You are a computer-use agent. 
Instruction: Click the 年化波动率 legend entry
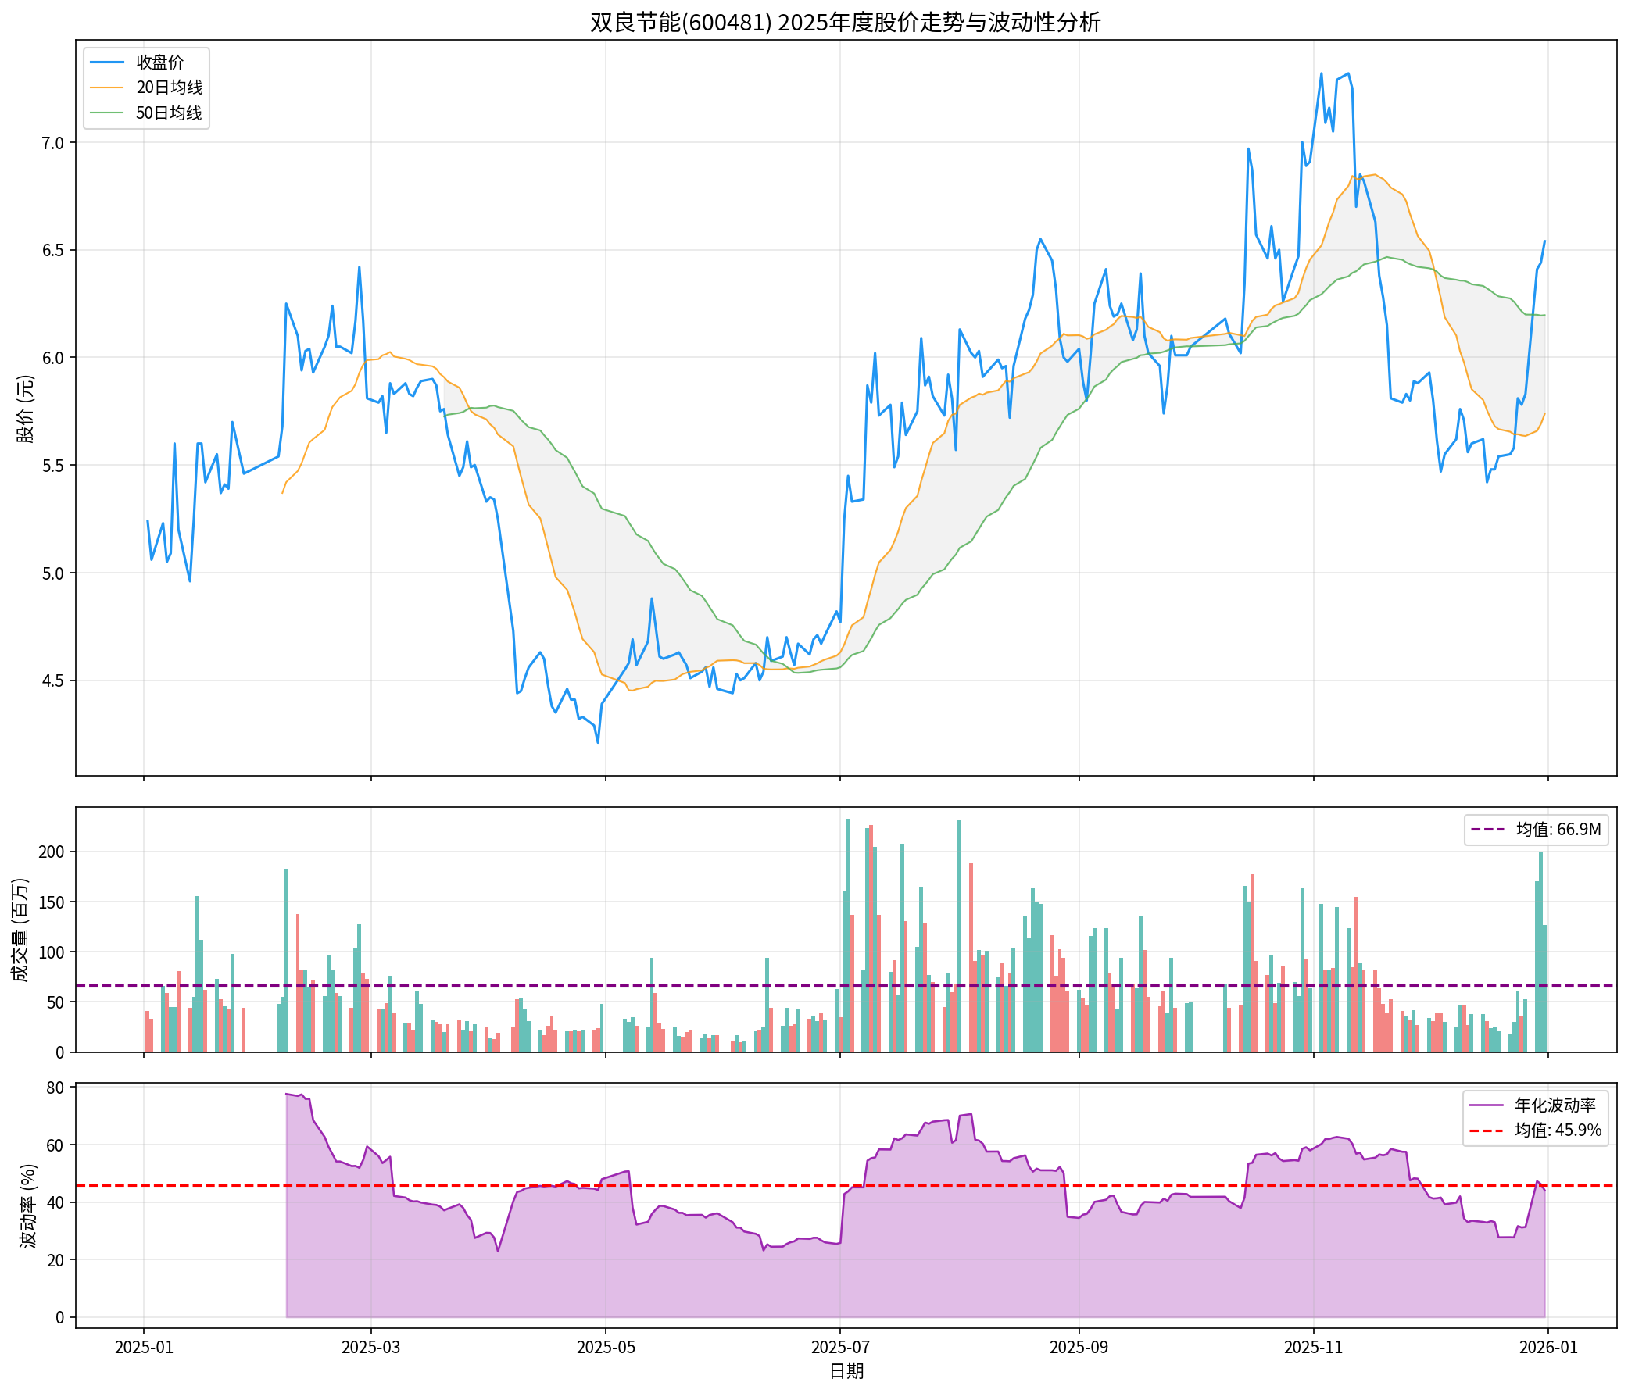(1555, 1105)
